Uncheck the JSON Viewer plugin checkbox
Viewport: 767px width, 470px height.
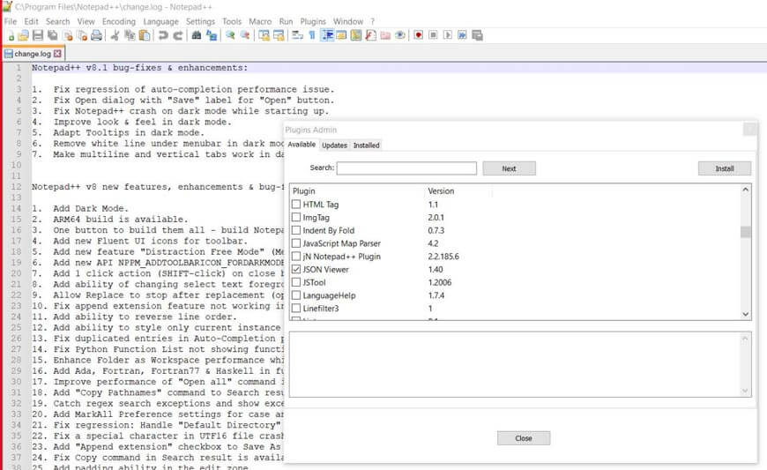point(296,269)
